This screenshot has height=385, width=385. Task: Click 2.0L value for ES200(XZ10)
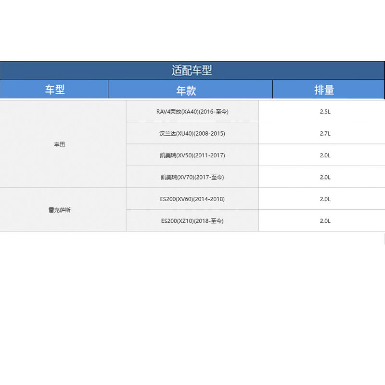point(325,221)
